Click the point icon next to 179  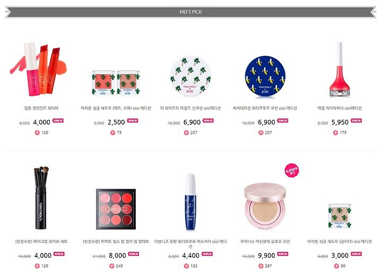pyautogui.click(x=335, y=133)
